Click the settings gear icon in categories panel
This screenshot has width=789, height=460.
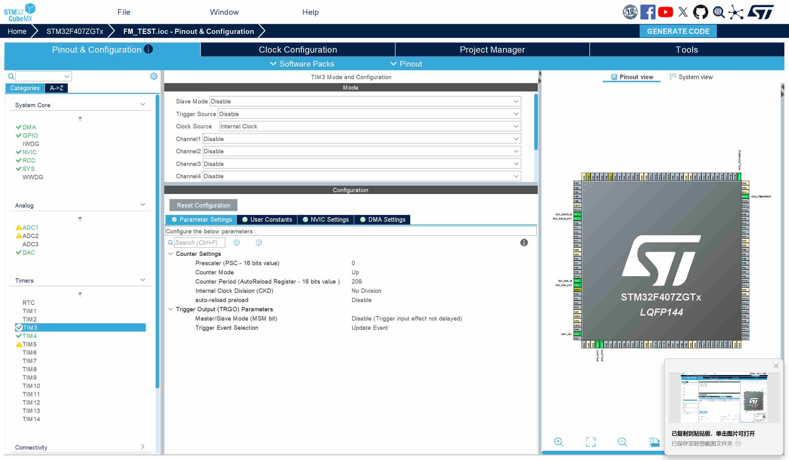[x=153, y=76]
